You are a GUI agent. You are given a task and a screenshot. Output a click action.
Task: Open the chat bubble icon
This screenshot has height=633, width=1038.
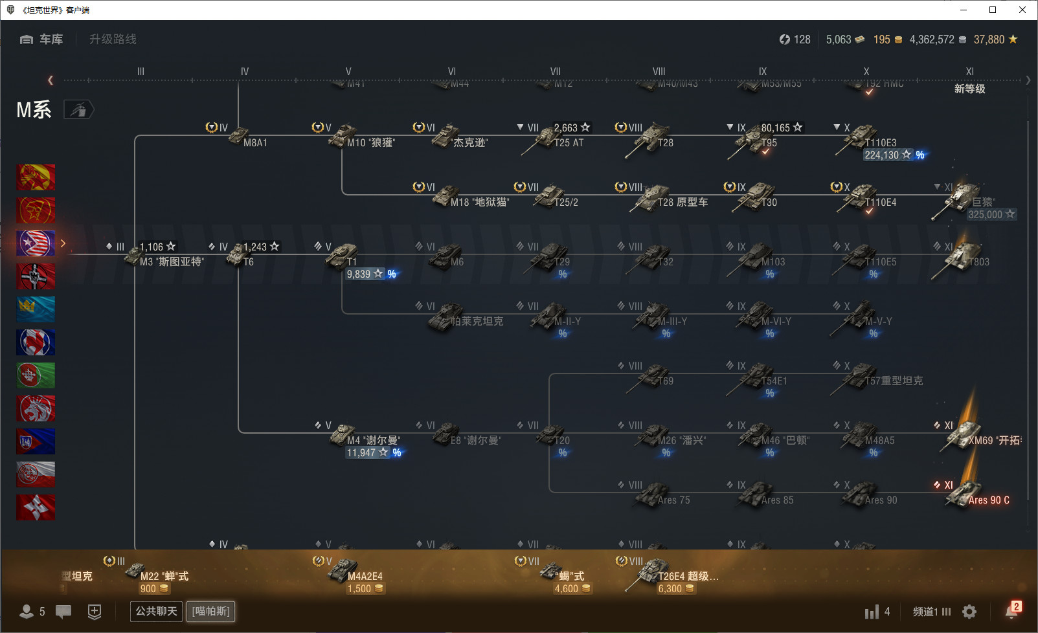63,612
